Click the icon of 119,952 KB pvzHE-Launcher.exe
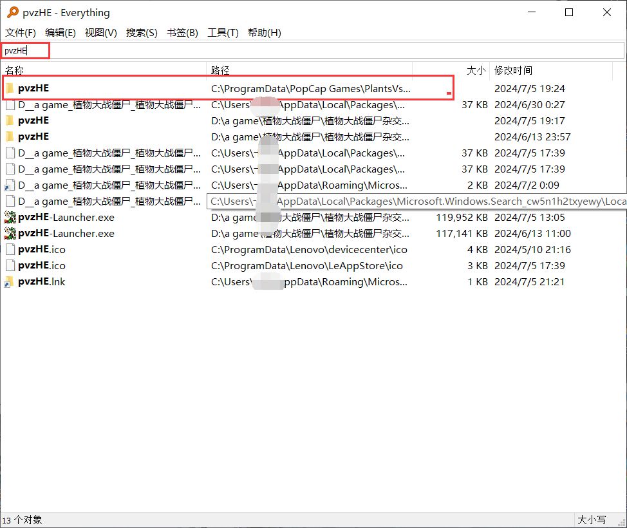 (x=10, y=217)
